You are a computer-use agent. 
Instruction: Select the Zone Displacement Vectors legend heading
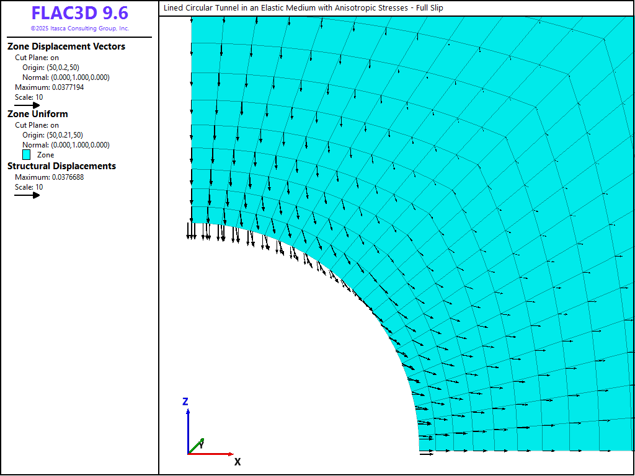(x=66, y=46)
